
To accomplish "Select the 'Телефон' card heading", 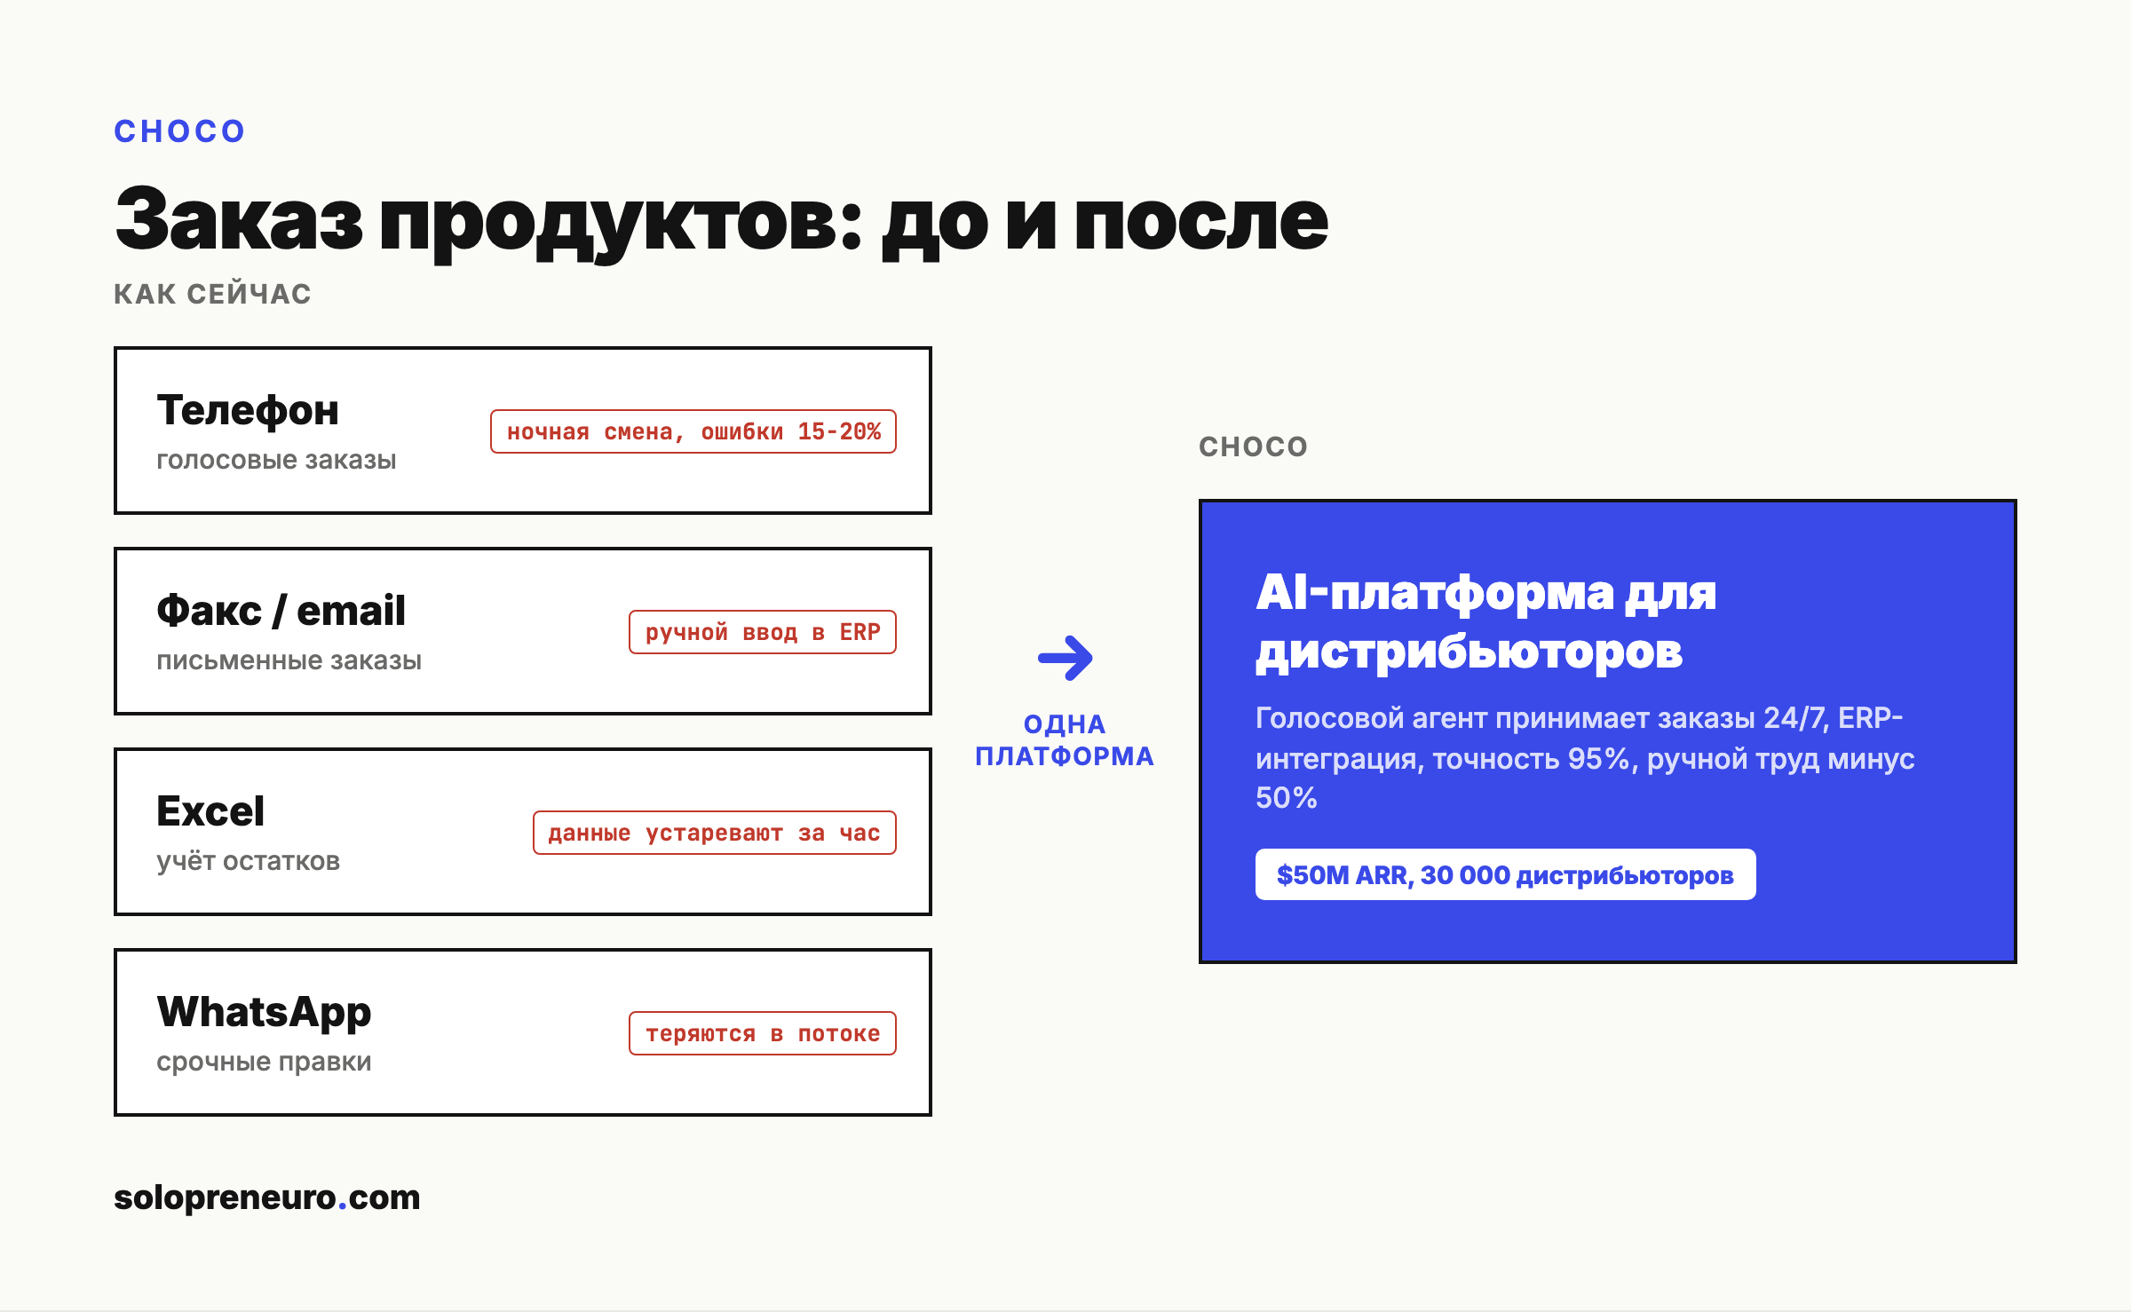I will pos(248,410).
